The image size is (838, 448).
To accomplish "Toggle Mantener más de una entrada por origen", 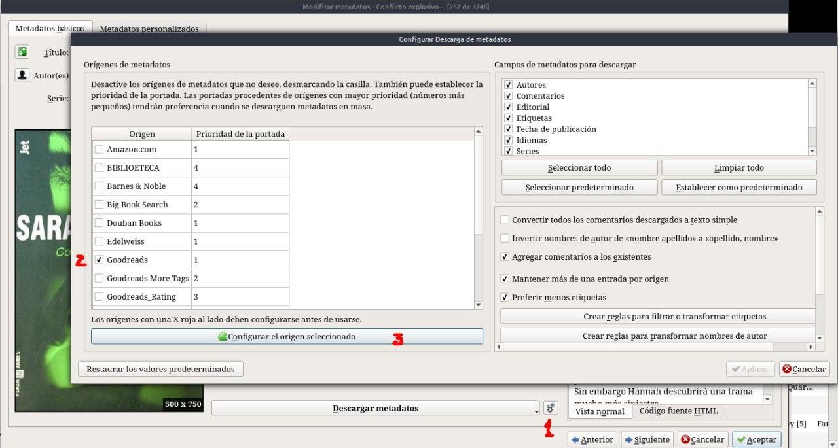I will [x=505, y=279].
